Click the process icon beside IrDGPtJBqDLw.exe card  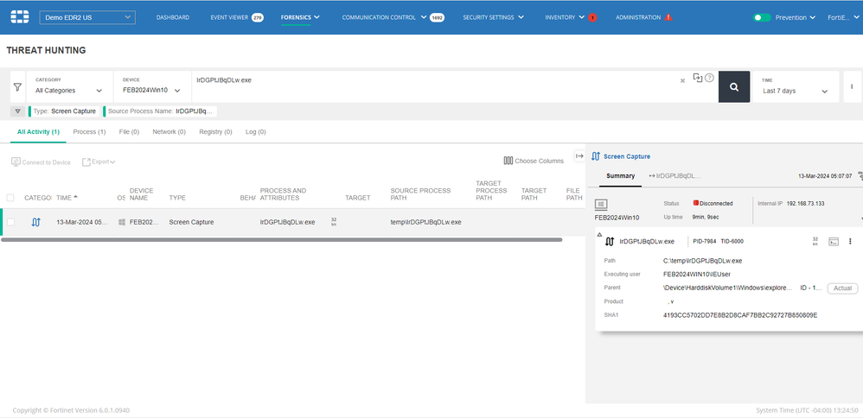tap(610, 242)
